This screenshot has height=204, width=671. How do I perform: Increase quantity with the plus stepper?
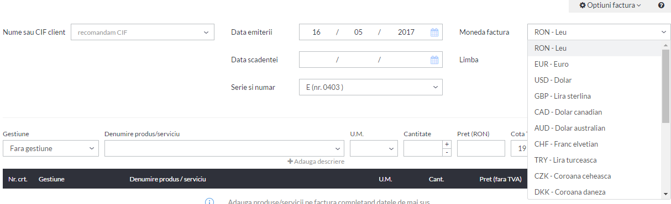pos(447,144)
